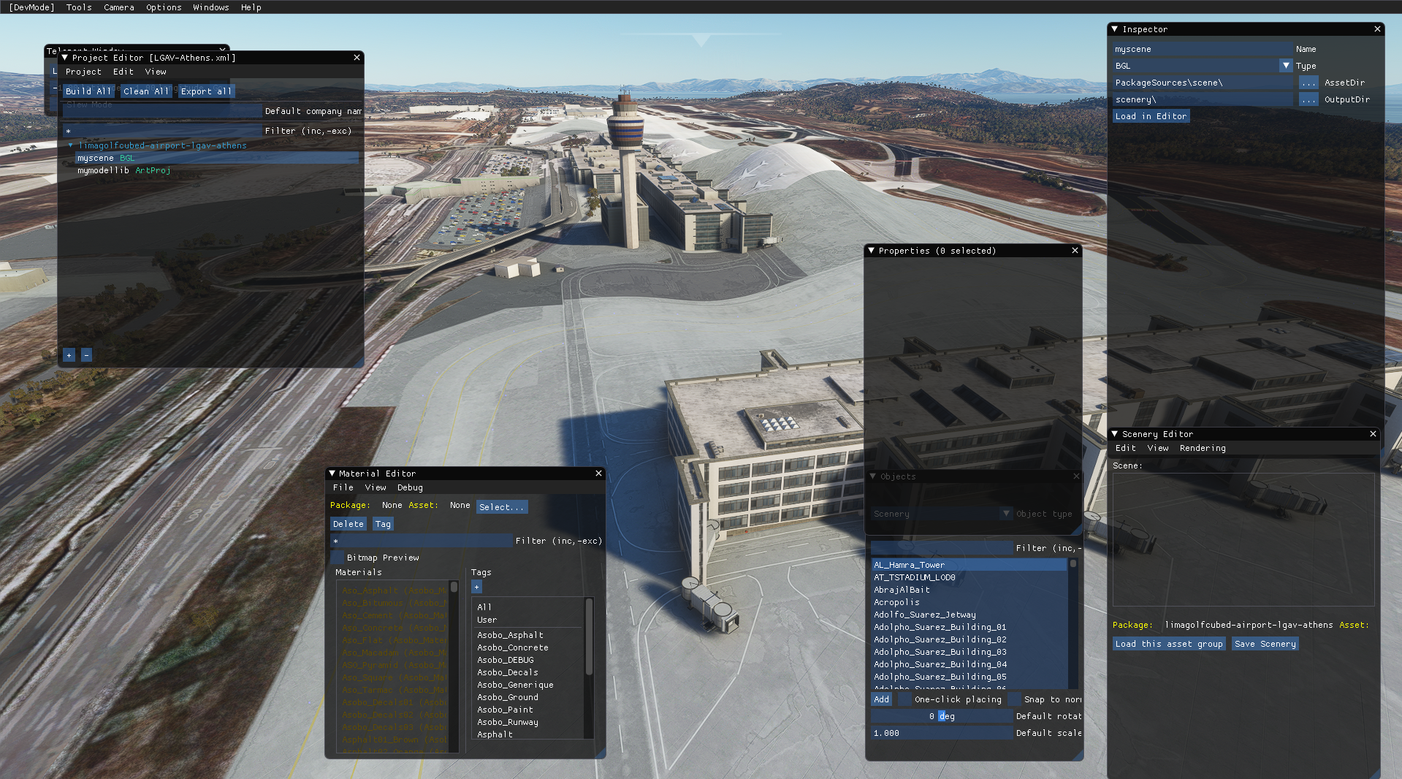Click the Tag button in Material Editor
1402x779 pixels.
pos(383,524)
